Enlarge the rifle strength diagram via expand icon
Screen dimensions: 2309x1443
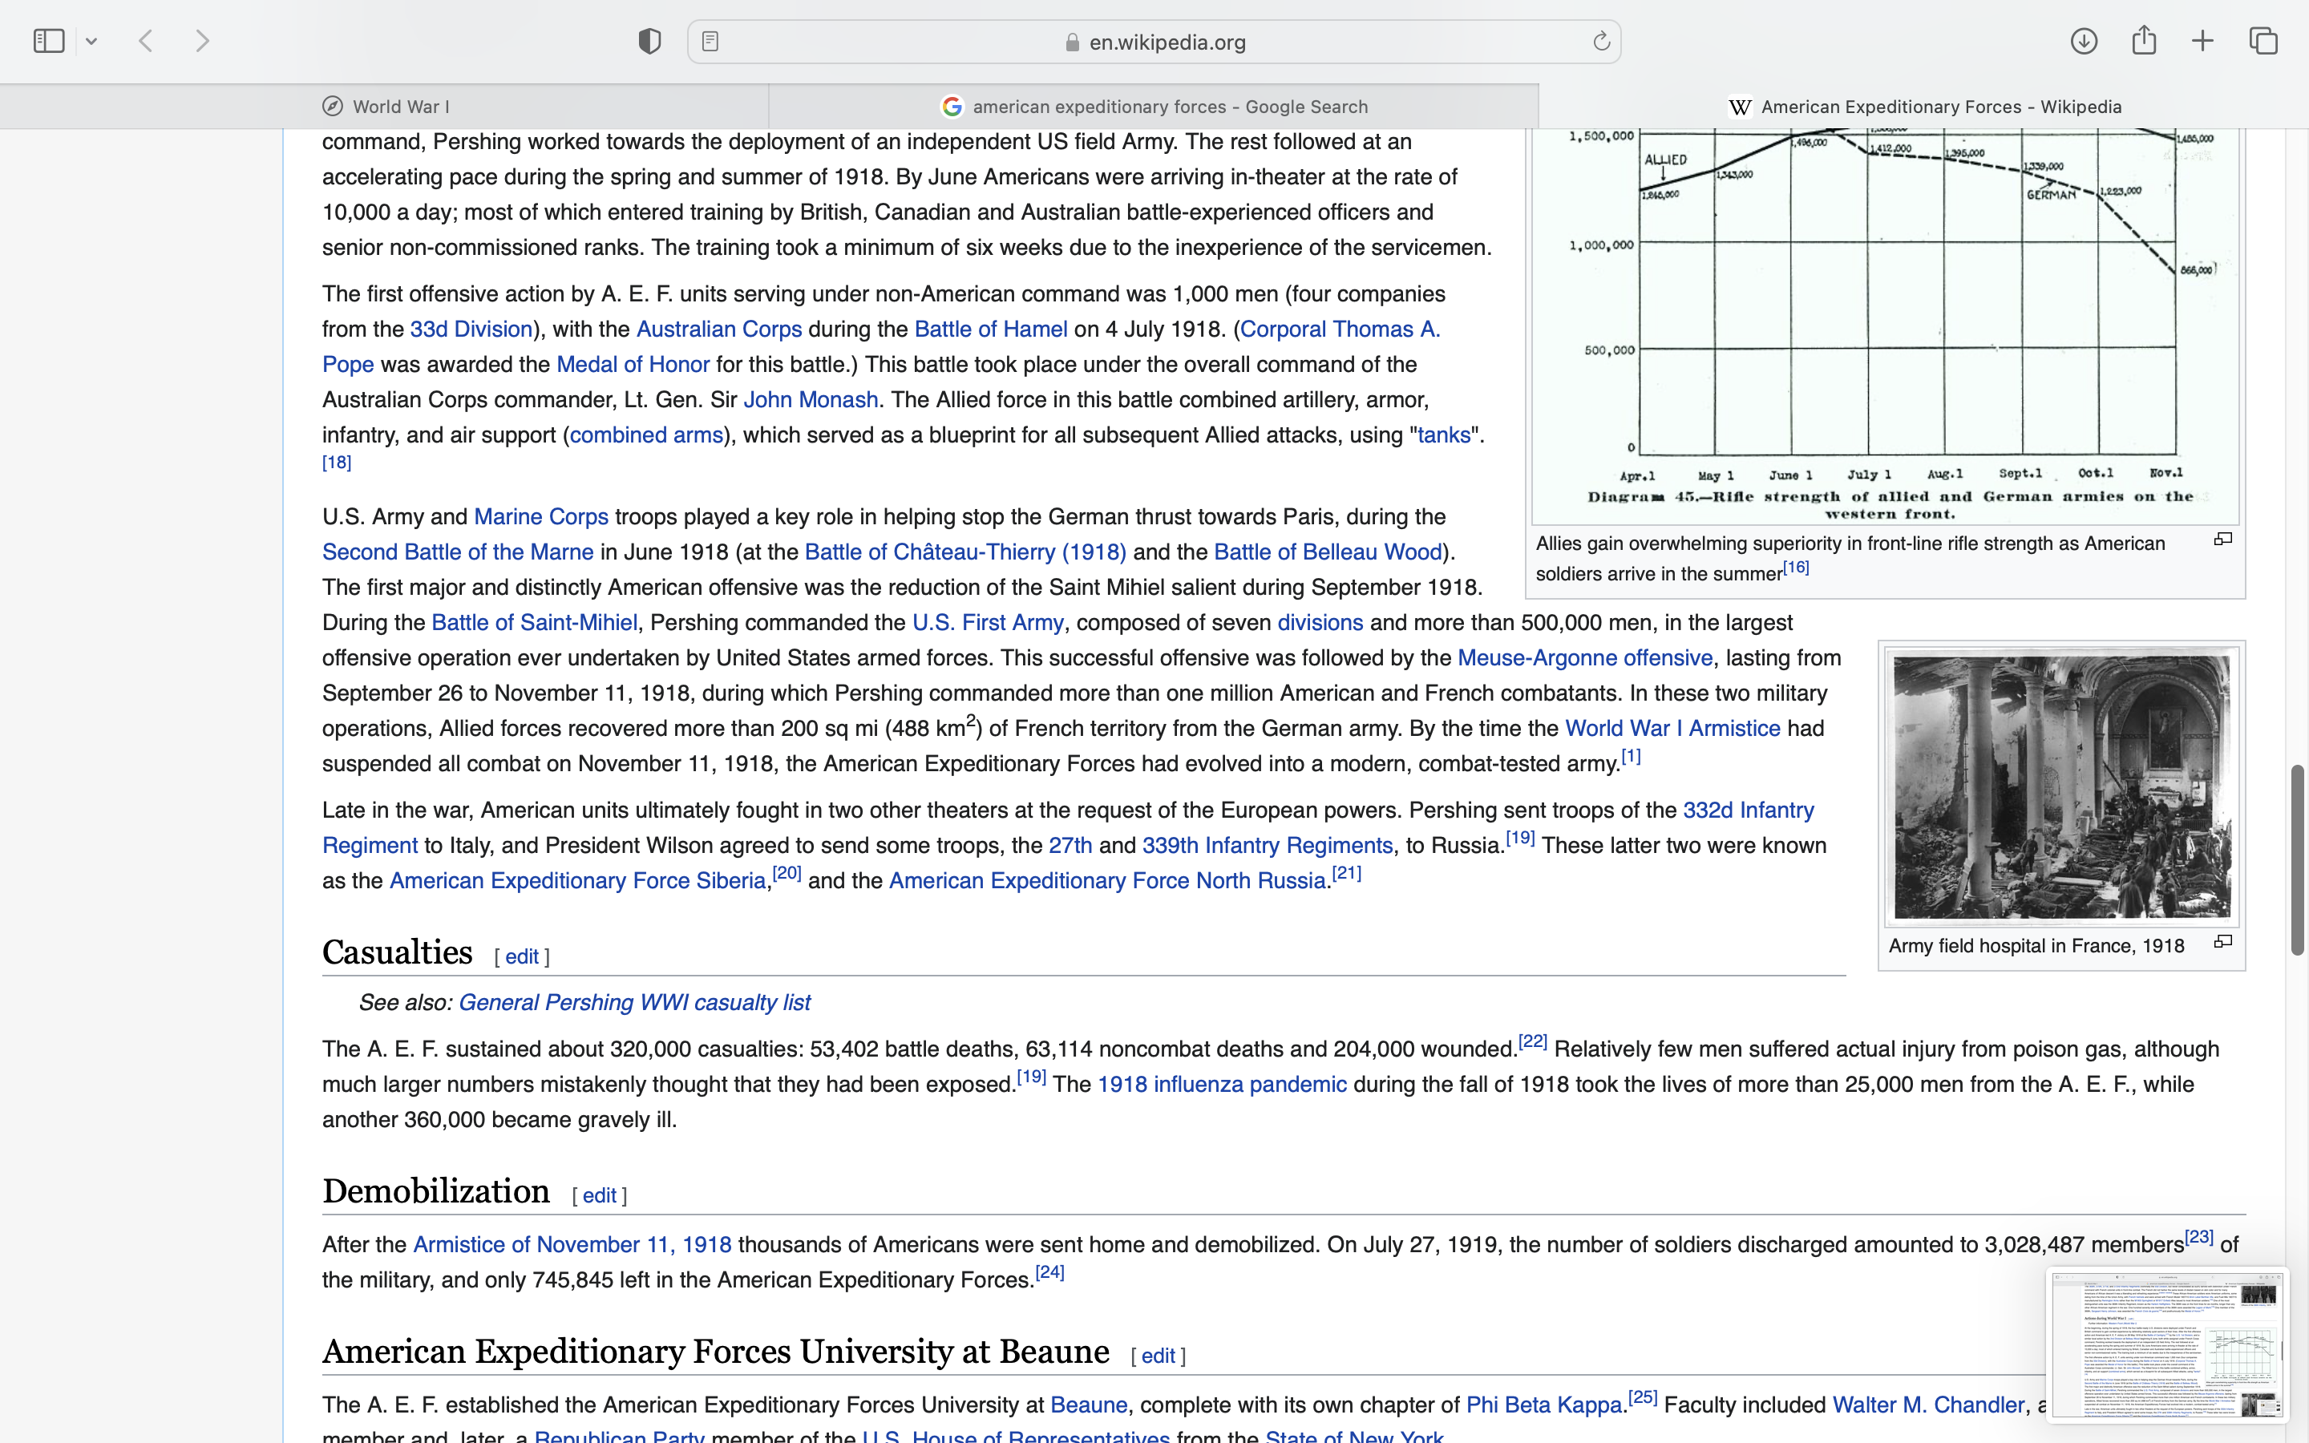tap(2223, 540)
